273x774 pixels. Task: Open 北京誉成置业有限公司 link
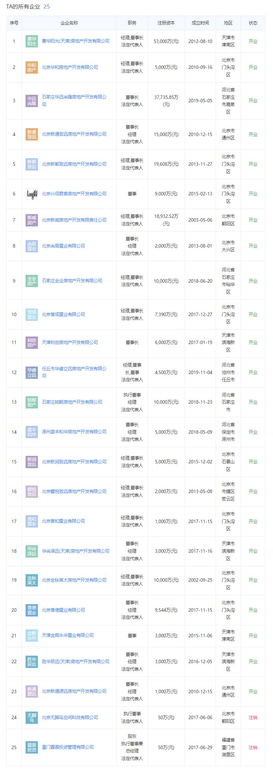(63, 314)
